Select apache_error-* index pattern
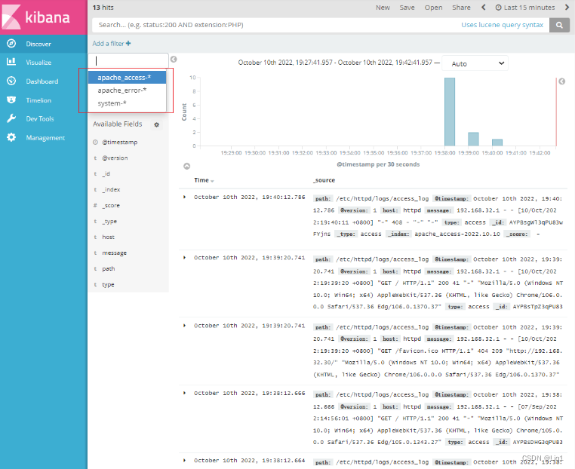The height and width of the screenshot is (469, 575). click(x=127, y=90)
